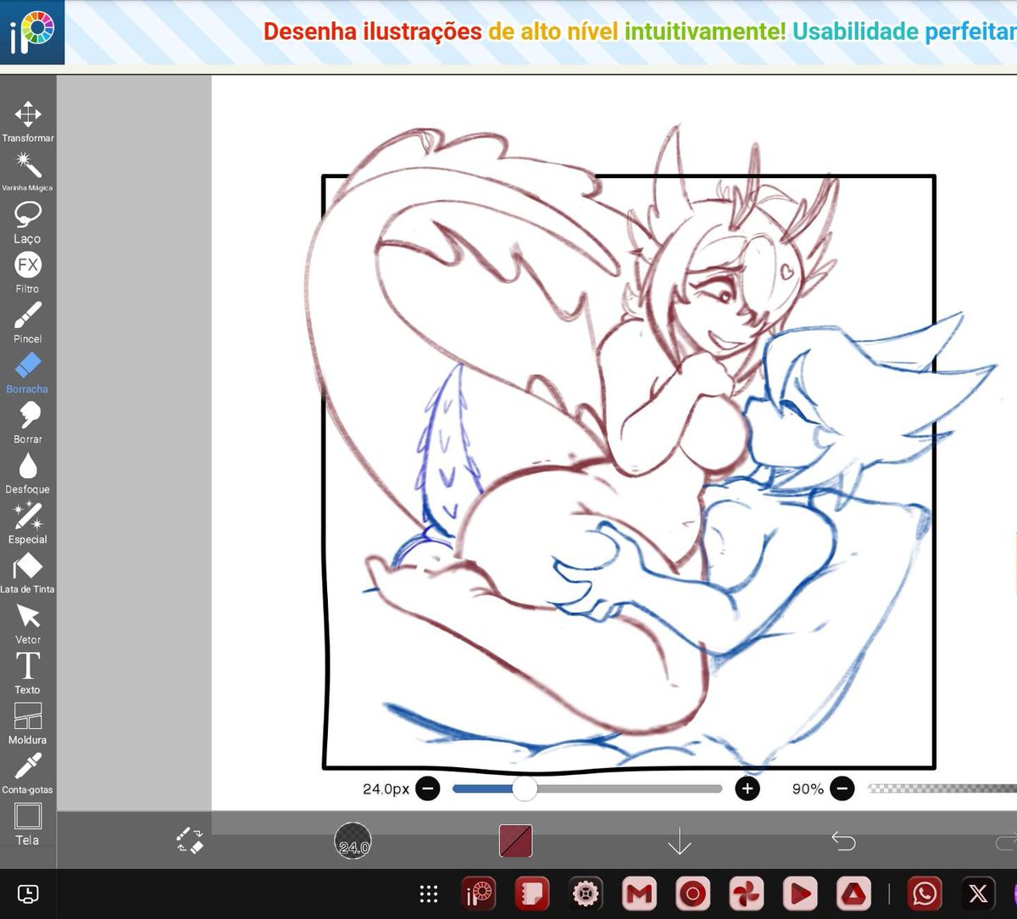Open the taskbar app drawer grid
This screenshot has width=1017, height=919.
coord(429,894)
